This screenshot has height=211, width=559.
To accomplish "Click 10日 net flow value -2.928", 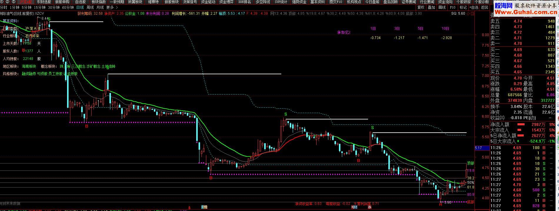I will coord(447,38).
